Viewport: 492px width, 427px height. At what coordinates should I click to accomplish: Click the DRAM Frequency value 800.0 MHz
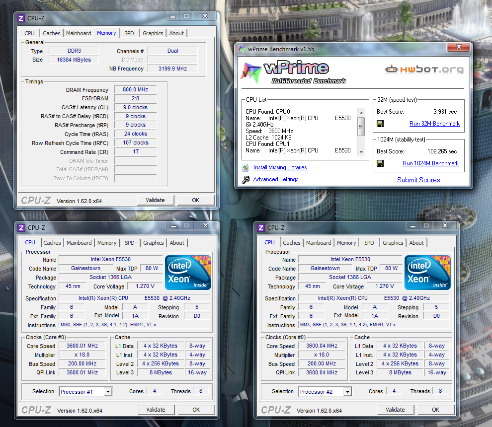pos(135,89)
